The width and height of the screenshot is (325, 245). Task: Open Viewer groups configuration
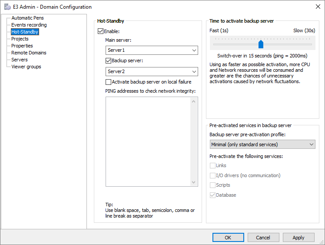pyautogui.click(x=26, y=67)
